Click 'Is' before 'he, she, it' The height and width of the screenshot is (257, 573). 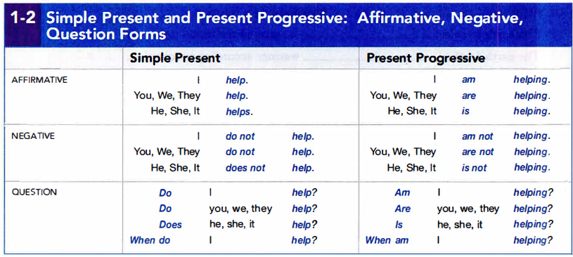[x=399, y=225]
